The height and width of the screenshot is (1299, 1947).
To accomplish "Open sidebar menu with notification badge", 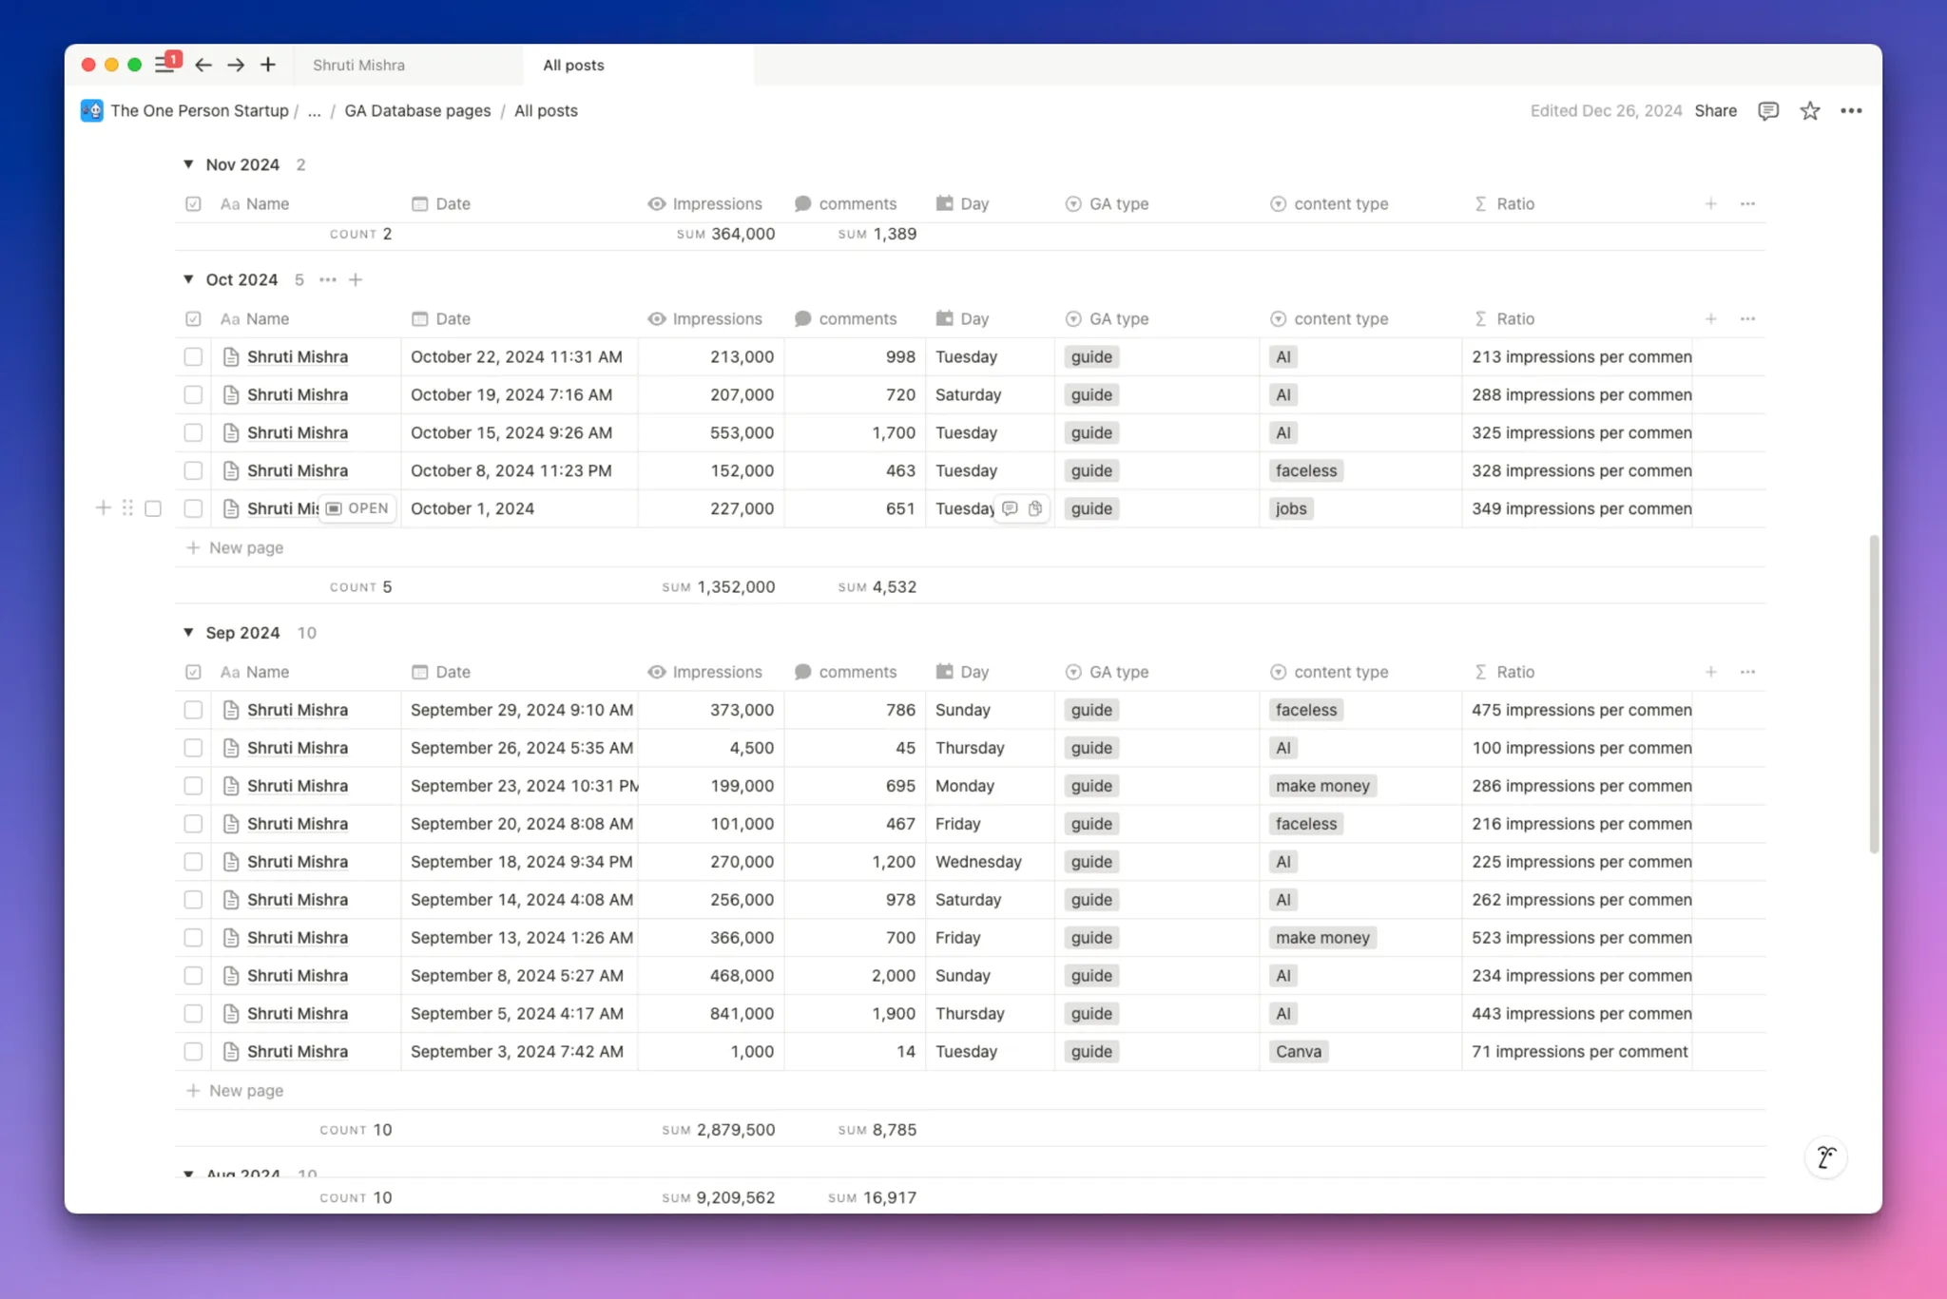I will [x=165, y=65].
